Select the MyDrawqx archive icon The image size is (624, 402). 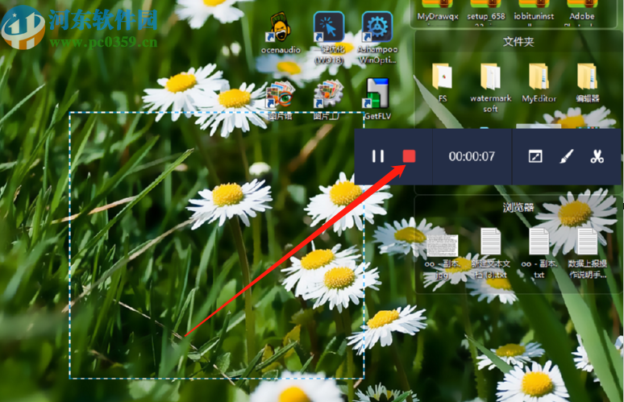coord(438,10)
